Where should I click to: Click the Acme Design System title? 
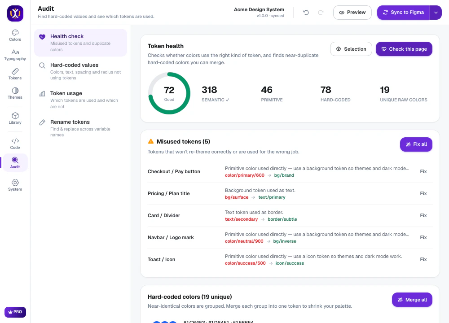[259, 10]
